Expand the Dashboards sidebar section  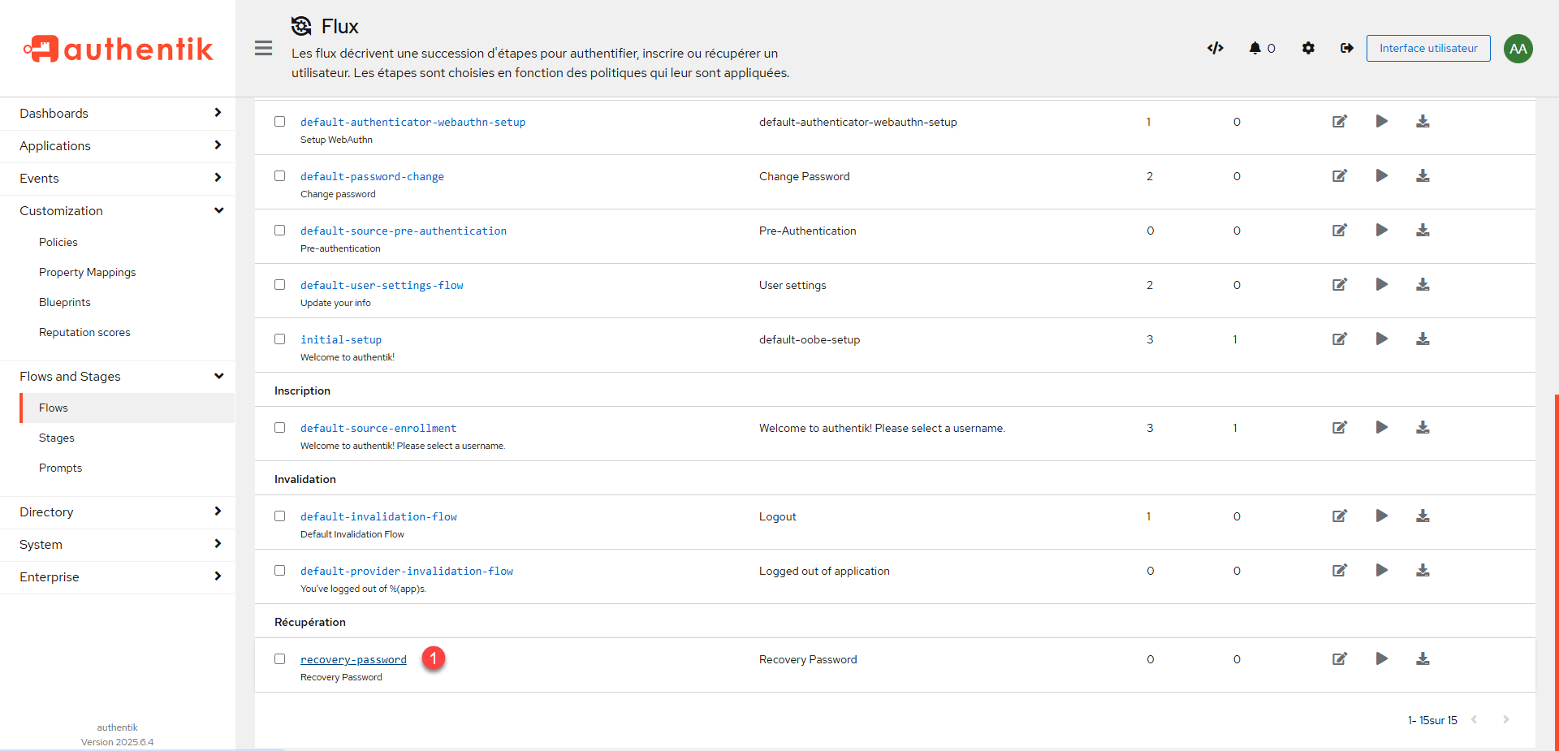tap(118, 113)
